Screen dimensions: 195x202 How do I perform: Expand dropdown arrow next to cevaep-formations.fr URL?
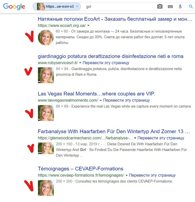[x=126, y=175]
